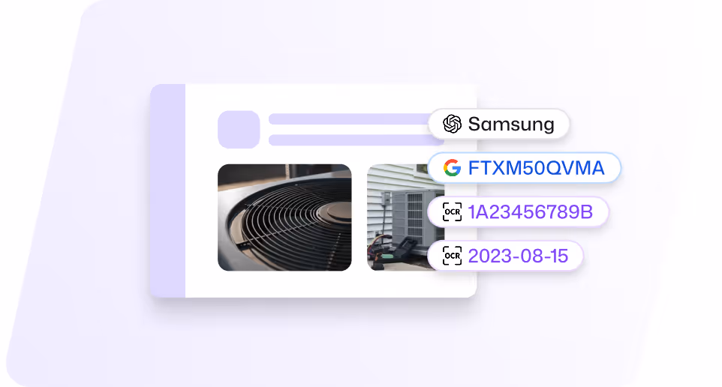Image resolution: width=722 pixels, height=387 pixels.
Task: Open the fan grille close-up photo
Action: pyautogui.click(x=284, y=217)
